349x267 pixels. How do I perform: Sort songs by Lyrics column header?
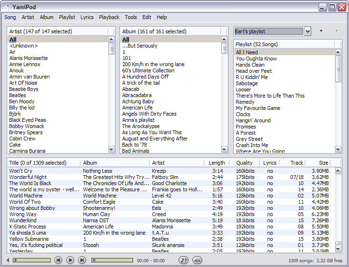(269, 163)
